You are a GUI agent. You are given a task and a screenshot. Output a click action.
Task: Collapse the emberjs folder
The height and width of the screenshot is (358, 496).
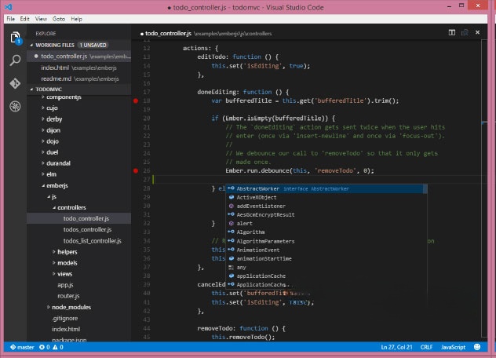[43, 186]
